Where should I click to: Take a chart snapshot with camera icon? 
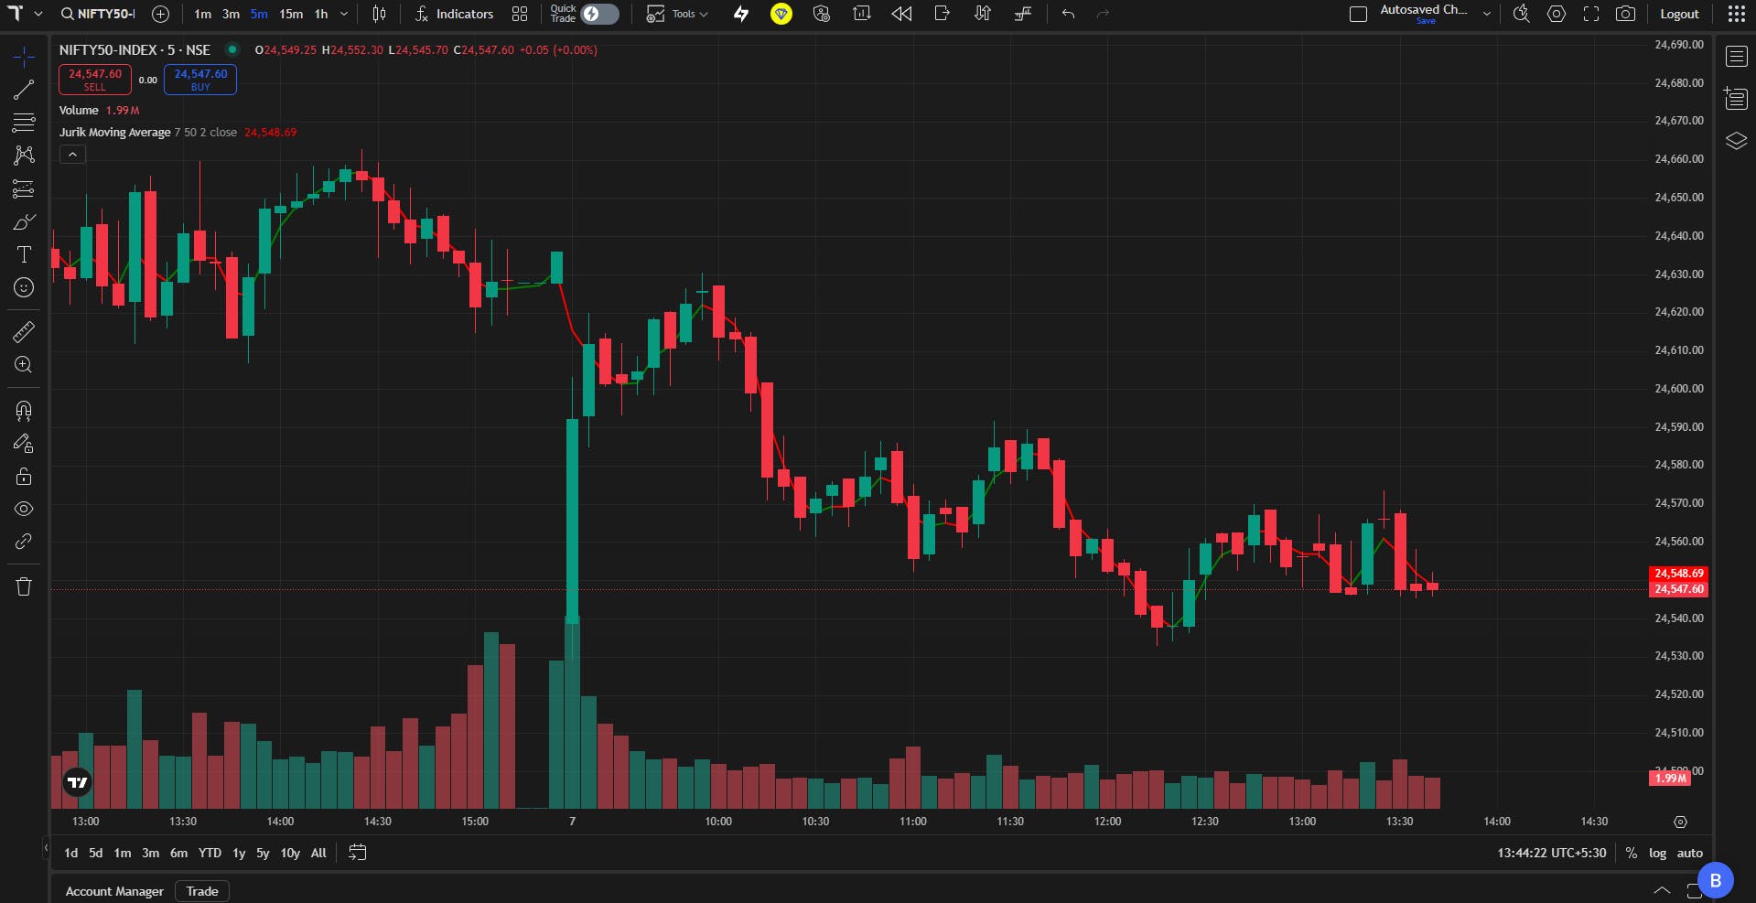tap(1625, 14)
